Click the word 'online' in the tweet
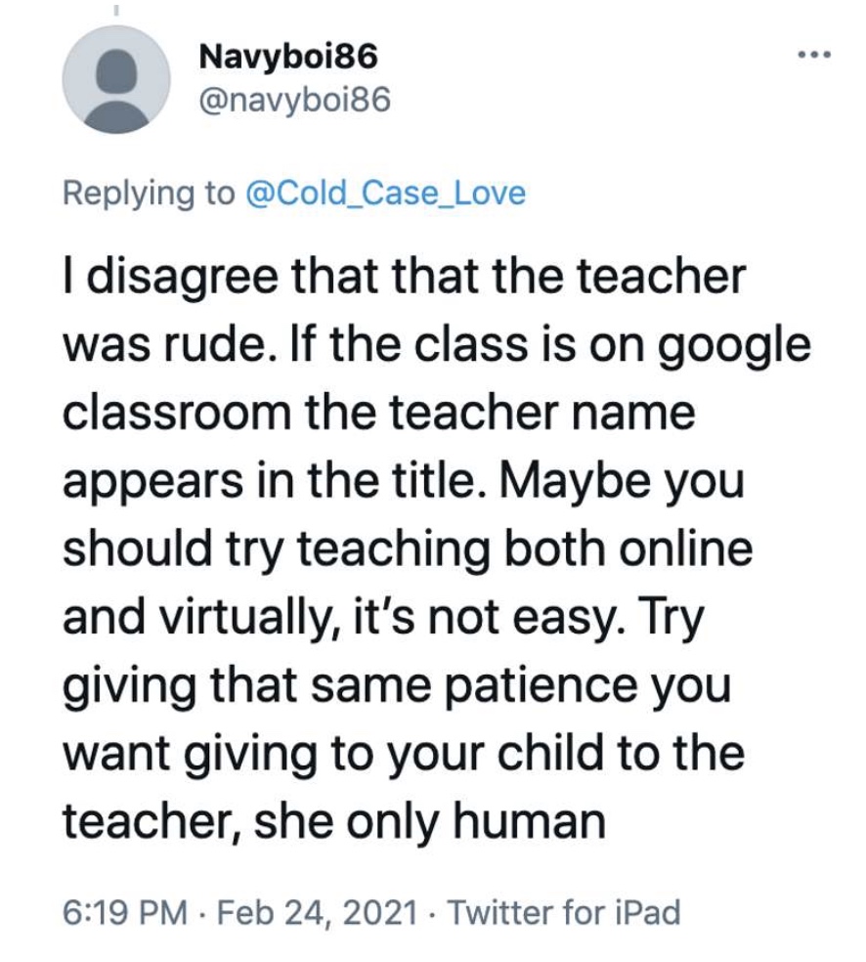The height and width of the screenshot is (962, 866). [685, 547]
